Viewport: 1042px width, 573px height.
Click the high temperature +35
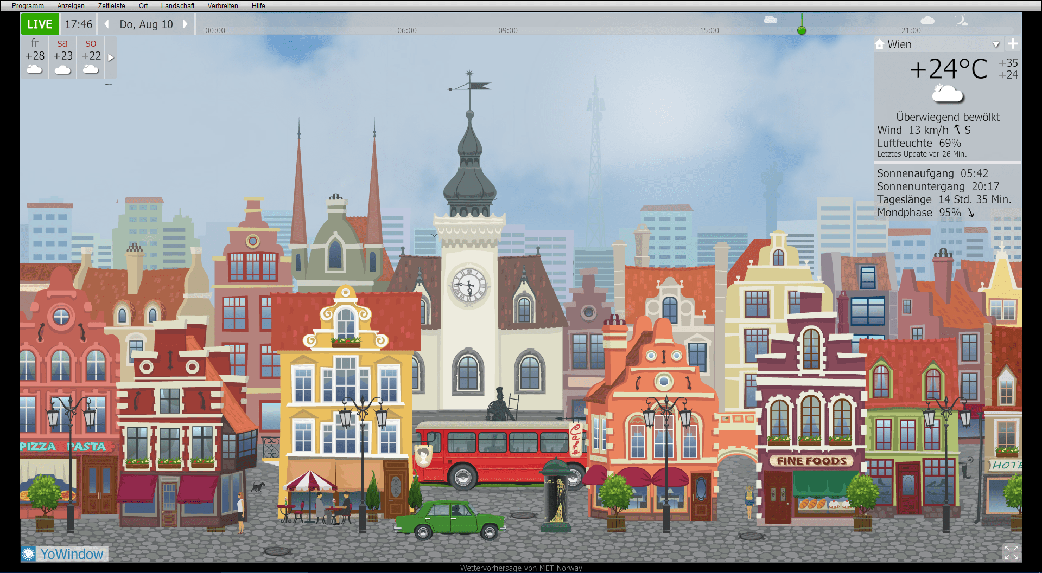[x=1008, y=63]
